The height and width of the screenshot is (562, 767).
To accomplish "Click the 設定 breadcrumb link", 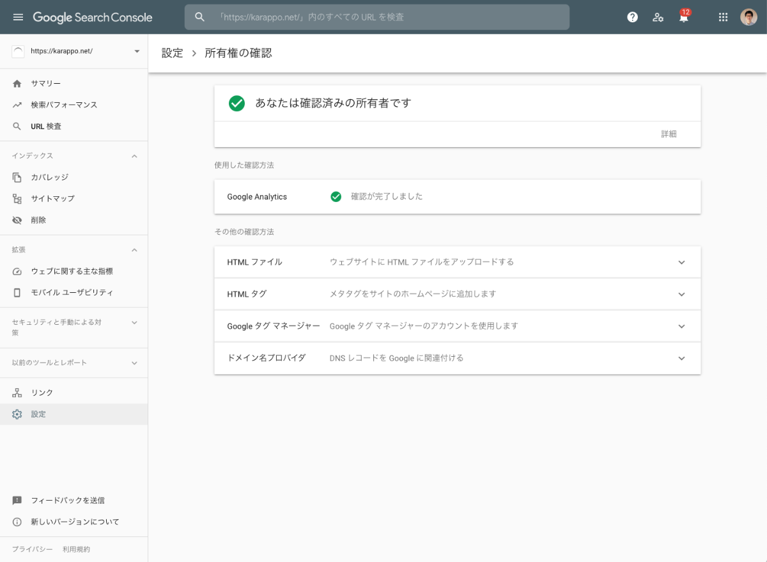I will pyautogui.click(x=172, y=53).
